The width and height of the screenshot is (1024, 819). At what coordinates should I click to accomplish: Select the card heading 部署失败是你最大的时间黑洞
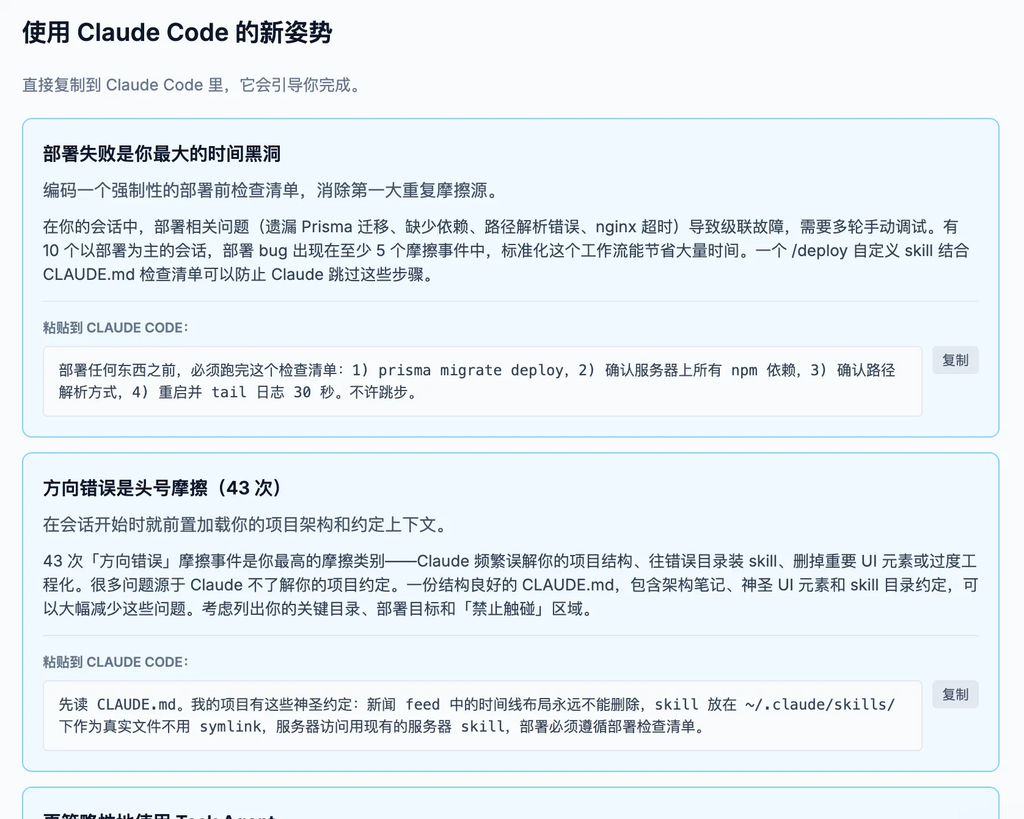pos(161,155)
